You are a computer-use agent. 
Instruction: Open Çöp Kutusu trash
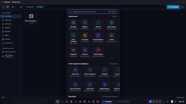tap(11, 43)
